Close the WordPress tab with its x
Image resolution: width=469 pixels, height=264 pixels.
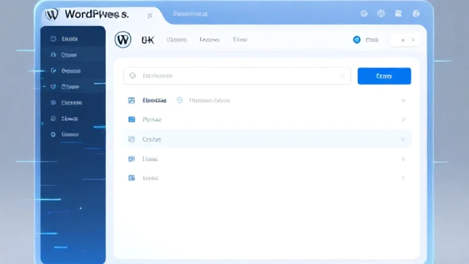(150, 15)
